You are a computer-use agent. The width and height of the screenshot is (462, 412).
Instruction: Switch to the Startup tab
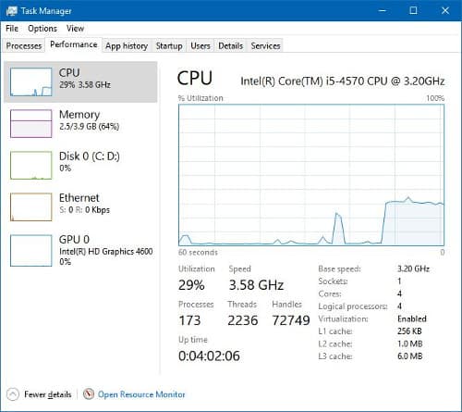click(x=169, y=45)
